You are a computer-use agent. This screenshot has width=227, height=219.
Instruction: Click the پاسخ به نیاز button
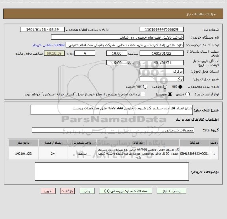pyautogui.click(x=171, y=191)
